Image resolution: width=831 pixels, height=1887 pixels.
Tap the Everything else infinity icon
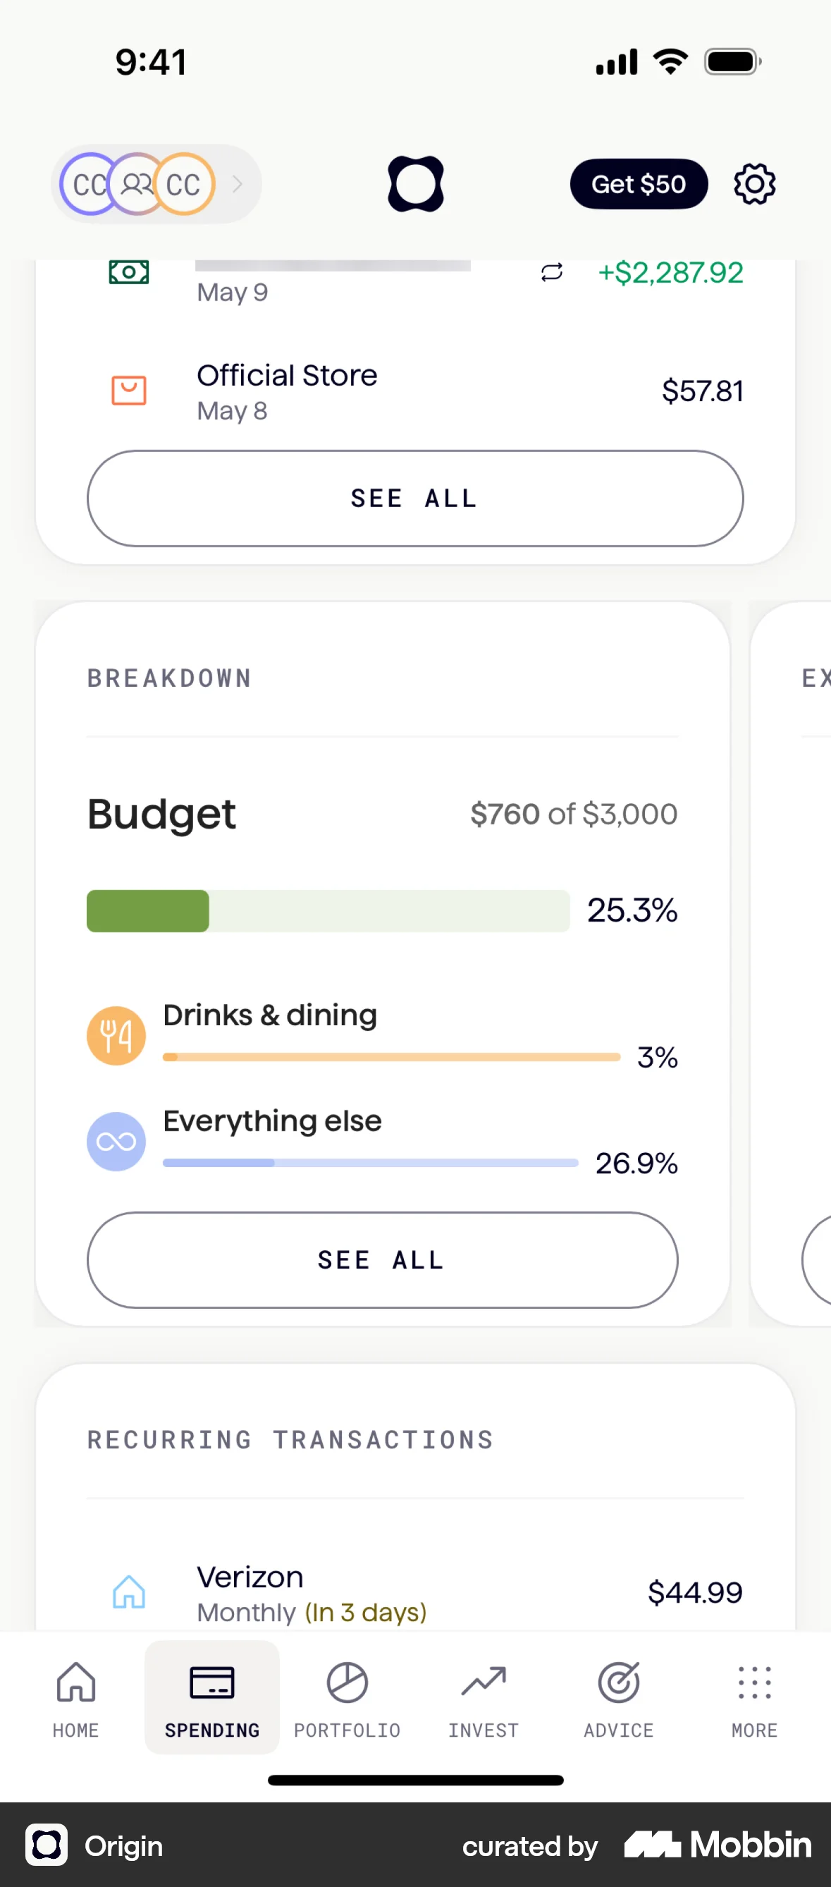click(x=116, y=1141)
